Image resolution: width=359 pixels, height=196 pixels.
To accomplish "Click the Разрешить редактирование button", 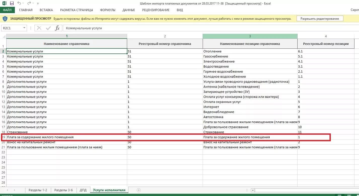I will (x=320, y=19).
